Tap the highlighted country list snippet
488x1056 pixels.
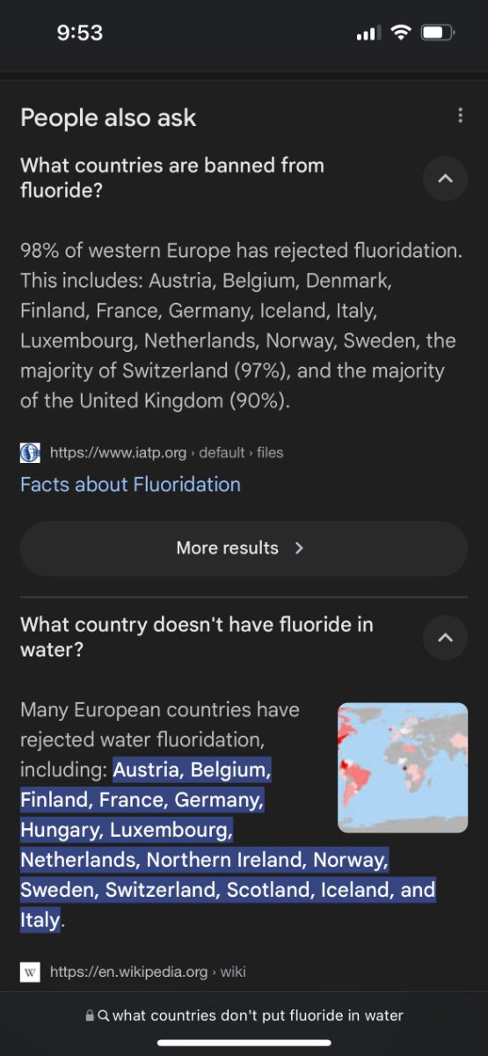tap(228, 846)
